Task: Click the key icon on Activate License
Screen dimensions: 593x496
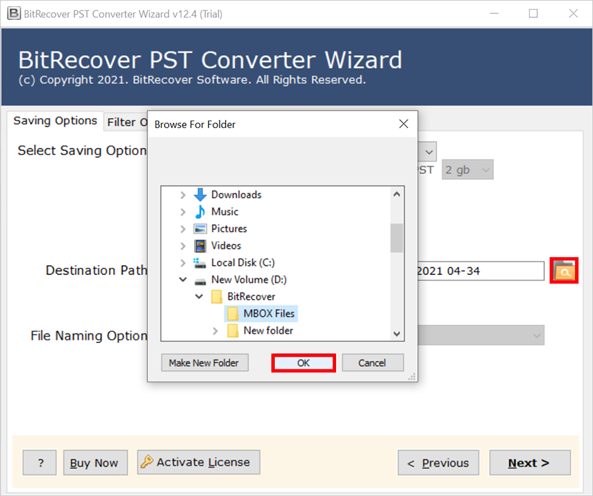Action: (147, 462)
